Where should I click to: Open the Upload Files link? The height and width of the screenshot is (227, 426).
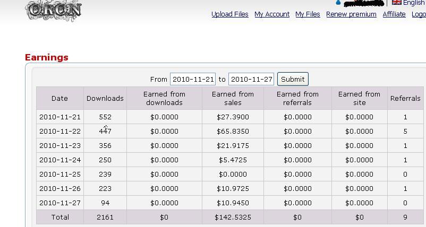pyautogui.click(x=229, y=14)
